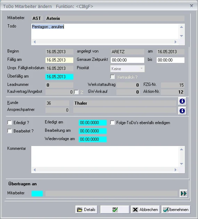Screen dimensions: 198x219
Task: Click Todo text box scroll up arrow
Action: 181,27
